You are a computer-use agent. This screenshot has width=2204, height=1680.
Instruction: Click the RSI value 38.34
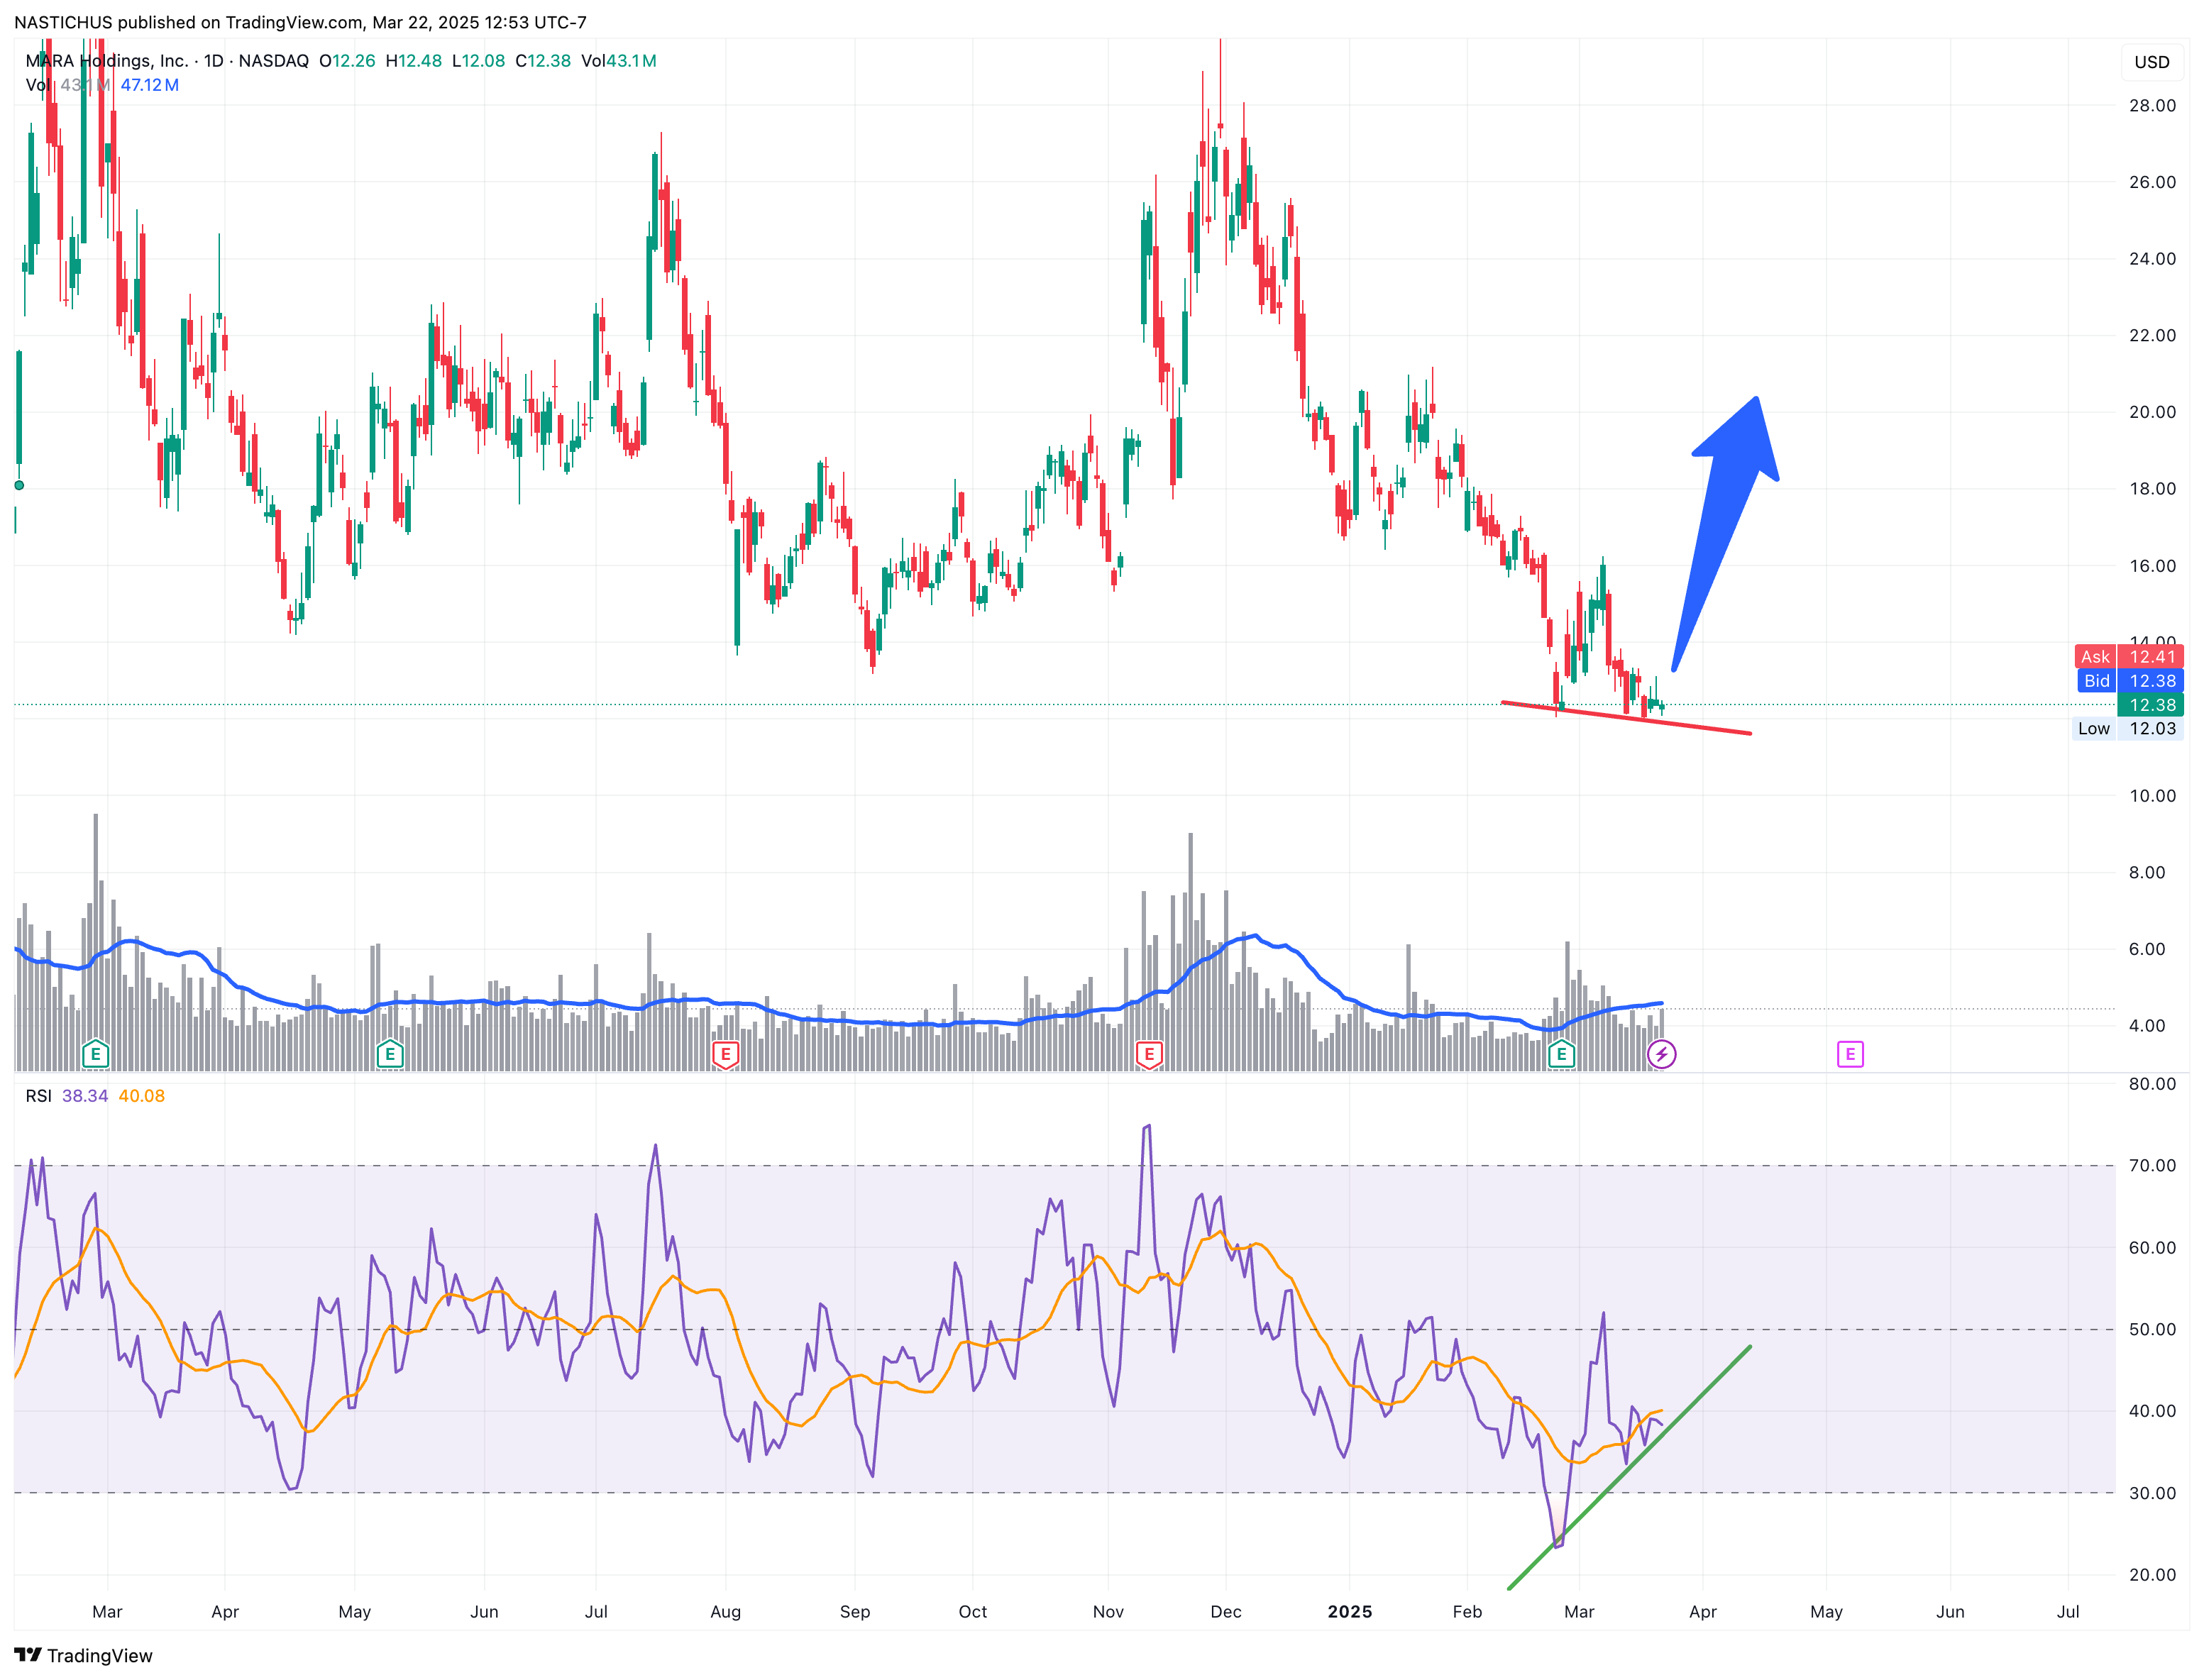(85, 1096)
